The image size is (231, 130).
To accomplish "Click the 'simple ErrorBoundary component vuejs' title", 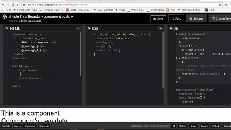I will tap(39, 17).
